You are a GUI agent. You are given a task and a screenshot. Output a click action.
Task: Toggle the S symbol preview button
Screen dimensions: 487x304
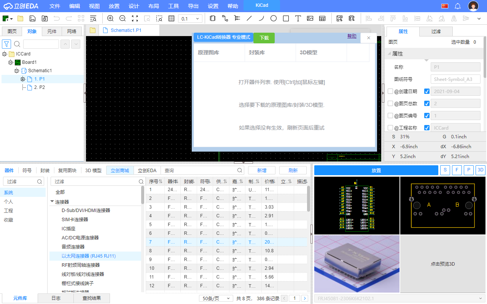pyautogui.click(x=445, y=170)
